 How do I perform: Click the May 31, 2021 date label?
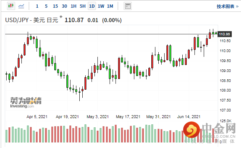click(158, 117)
